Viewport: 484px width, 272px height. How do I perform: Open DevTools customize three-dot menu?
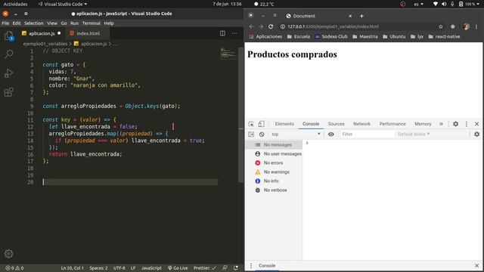pos(467,124)
